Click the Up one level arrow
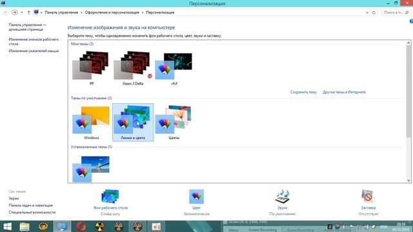The height and width of the screenshot is (232, 413). [28, 12]
